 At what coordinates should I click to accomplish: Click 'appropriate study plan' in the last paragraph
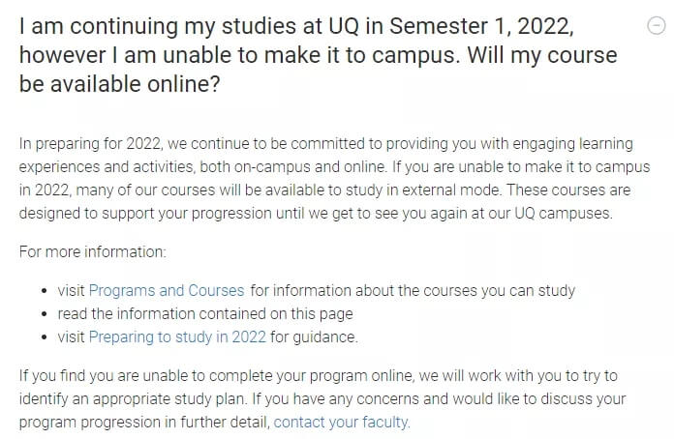168,398
